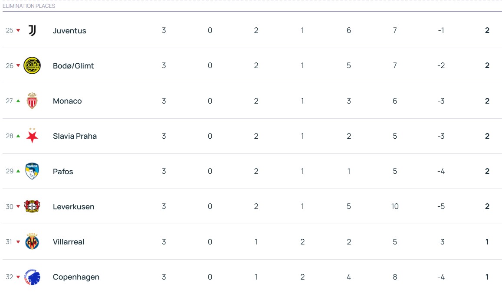The height and width of the screenshot is (293, 502).
Task: Click the Bodø/Glimt club crest
Action: click(x=32, y=65)
